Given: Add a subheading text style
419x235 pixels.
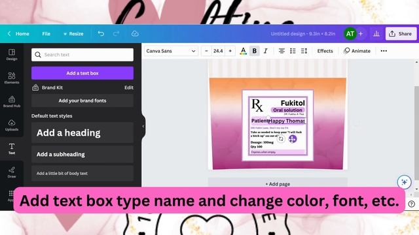Looking at the screenshot, I should pos(82,154).
